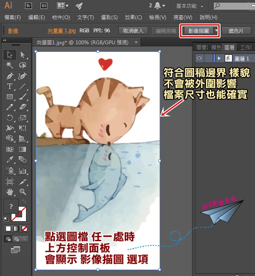Select the Lasso tool

[23, 65]
